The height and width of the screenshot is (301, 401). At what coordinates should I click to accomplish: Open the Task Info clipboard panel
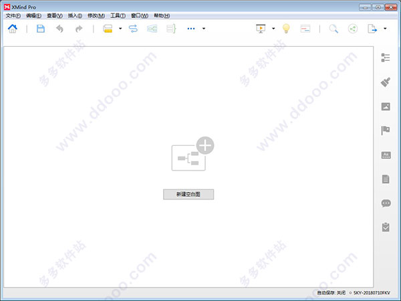click(386, 227)
